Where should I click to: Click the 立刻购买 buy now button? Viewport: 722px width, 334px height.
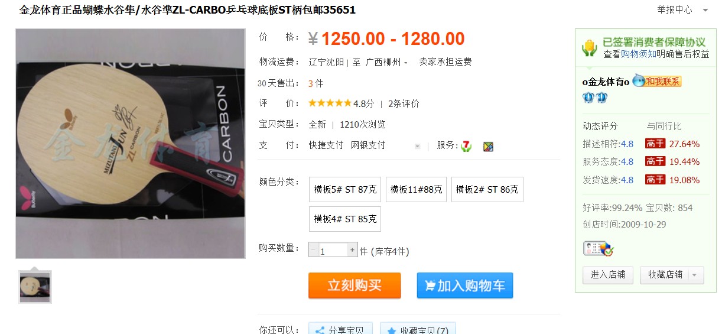(x=355, y=286)
